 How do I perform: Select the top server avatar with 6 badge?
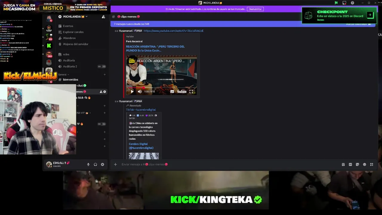coord(49,19)
